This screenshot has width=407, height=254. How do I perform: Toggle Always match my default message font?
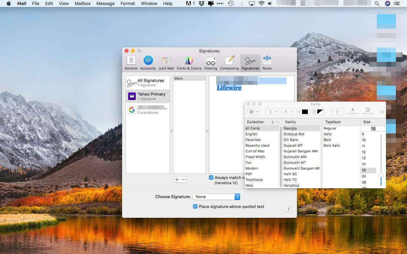211,177
